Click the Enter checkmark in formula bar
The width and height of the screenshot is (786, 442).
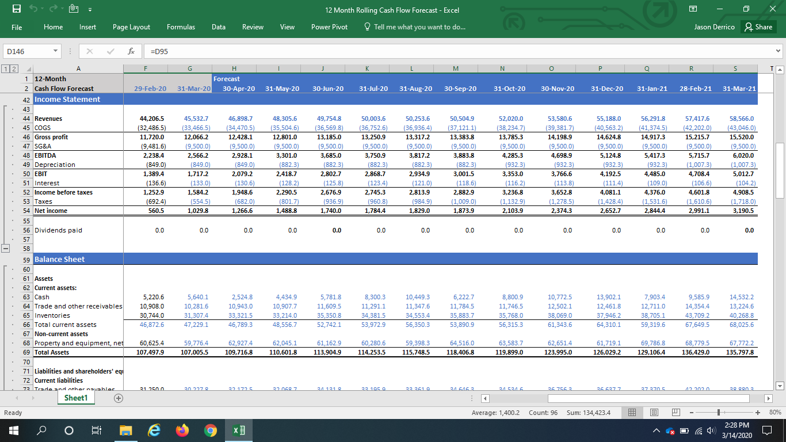click(110, 51)
